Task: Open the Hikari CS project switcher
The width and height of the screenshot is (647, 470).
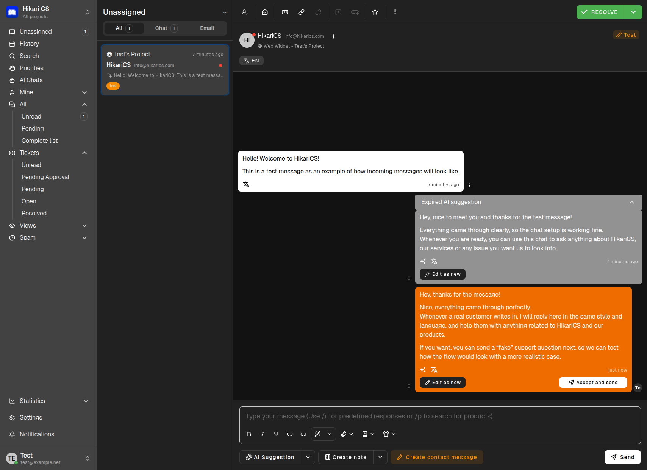Action: (x=48, y=12)
